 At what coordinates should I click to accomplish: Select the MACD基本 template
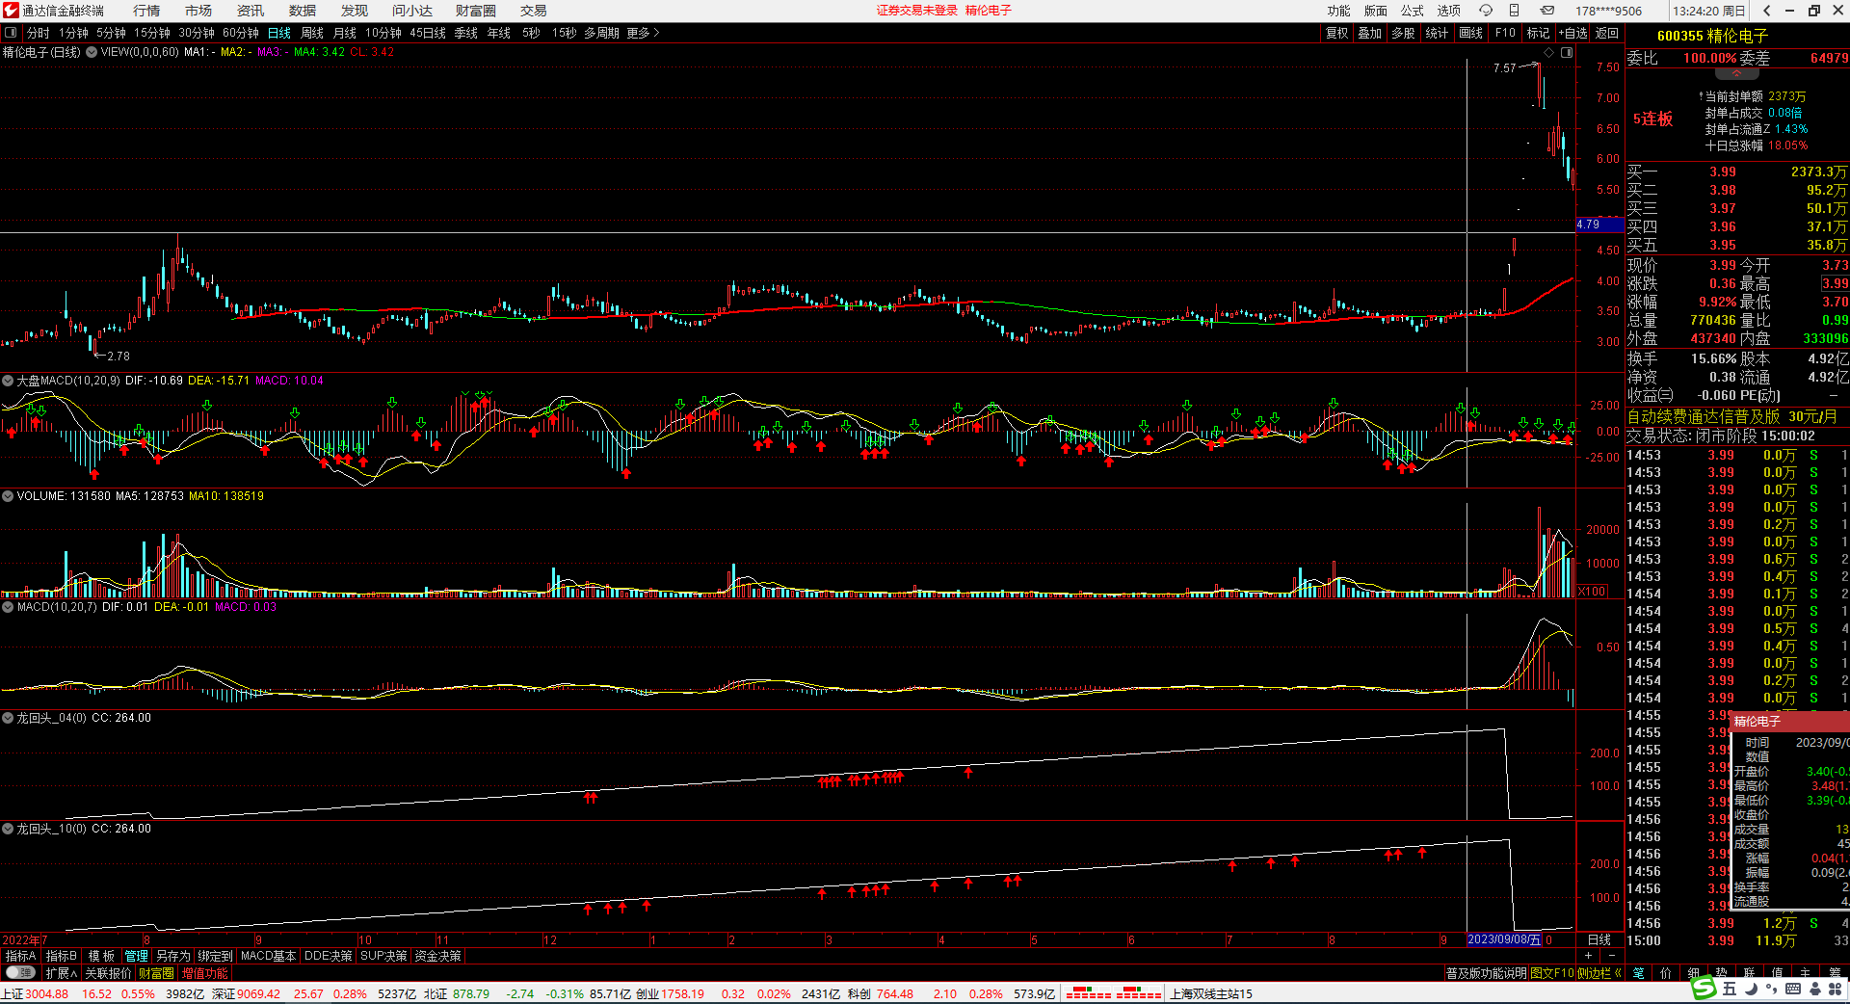(268, 956)
